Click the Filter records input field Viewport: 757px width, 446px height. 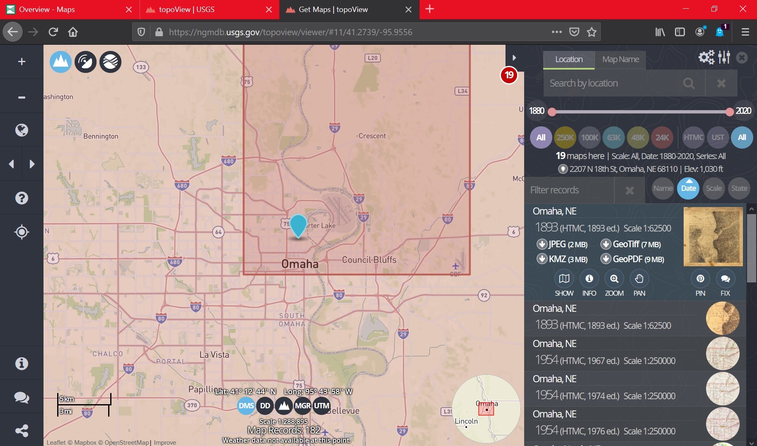pos(570,190)
